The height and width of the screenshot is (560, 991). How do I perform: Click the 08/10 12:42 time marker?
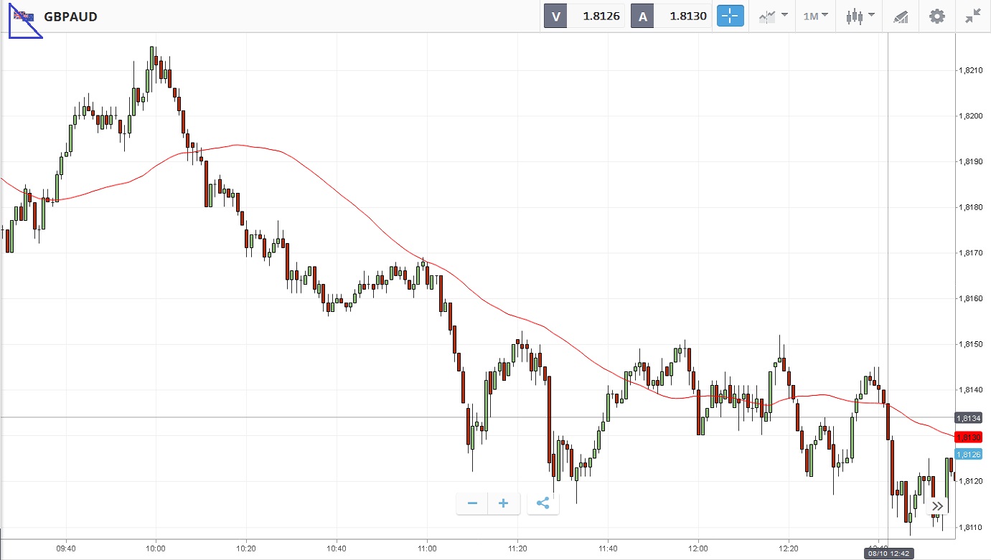[x=888, y=554]
